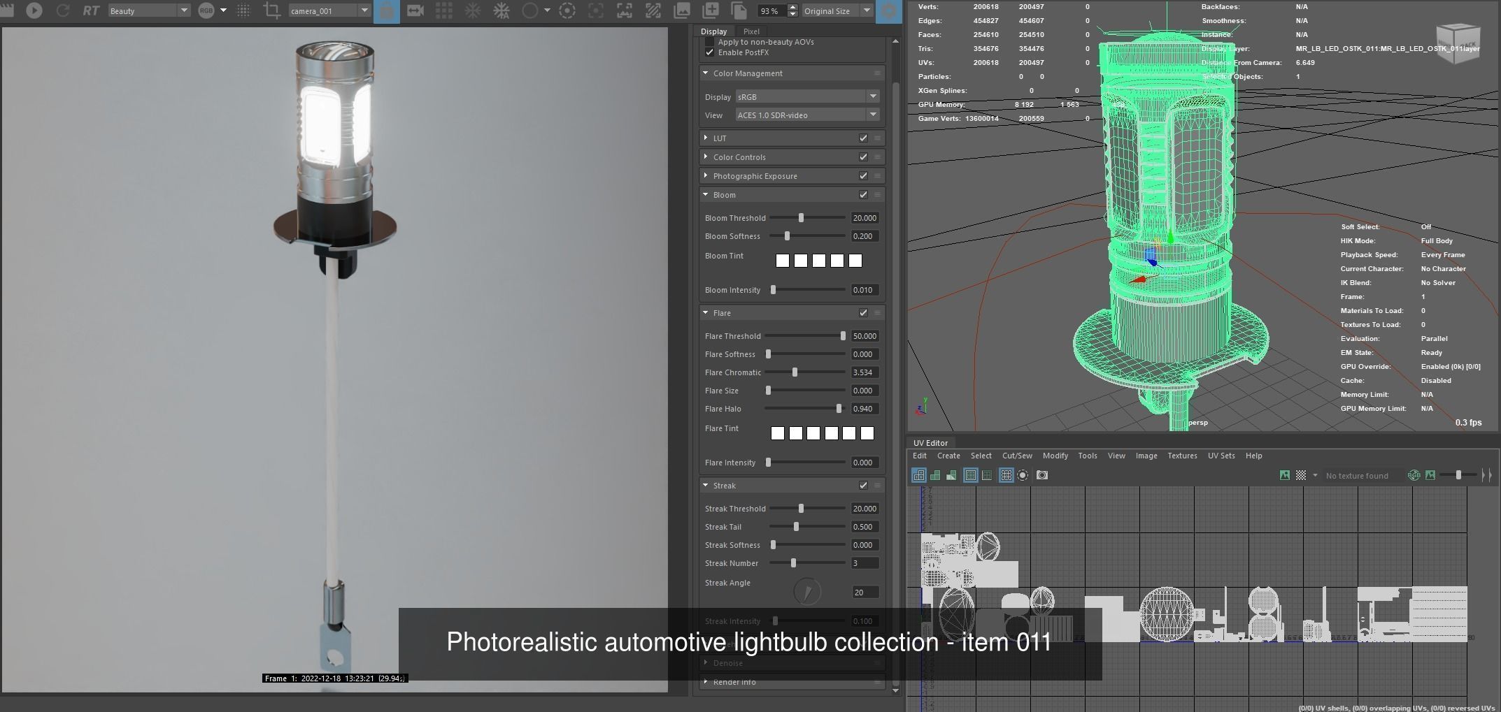Click the Bloom Threshold slider
Screen dimensions: 1501x712
807,218
